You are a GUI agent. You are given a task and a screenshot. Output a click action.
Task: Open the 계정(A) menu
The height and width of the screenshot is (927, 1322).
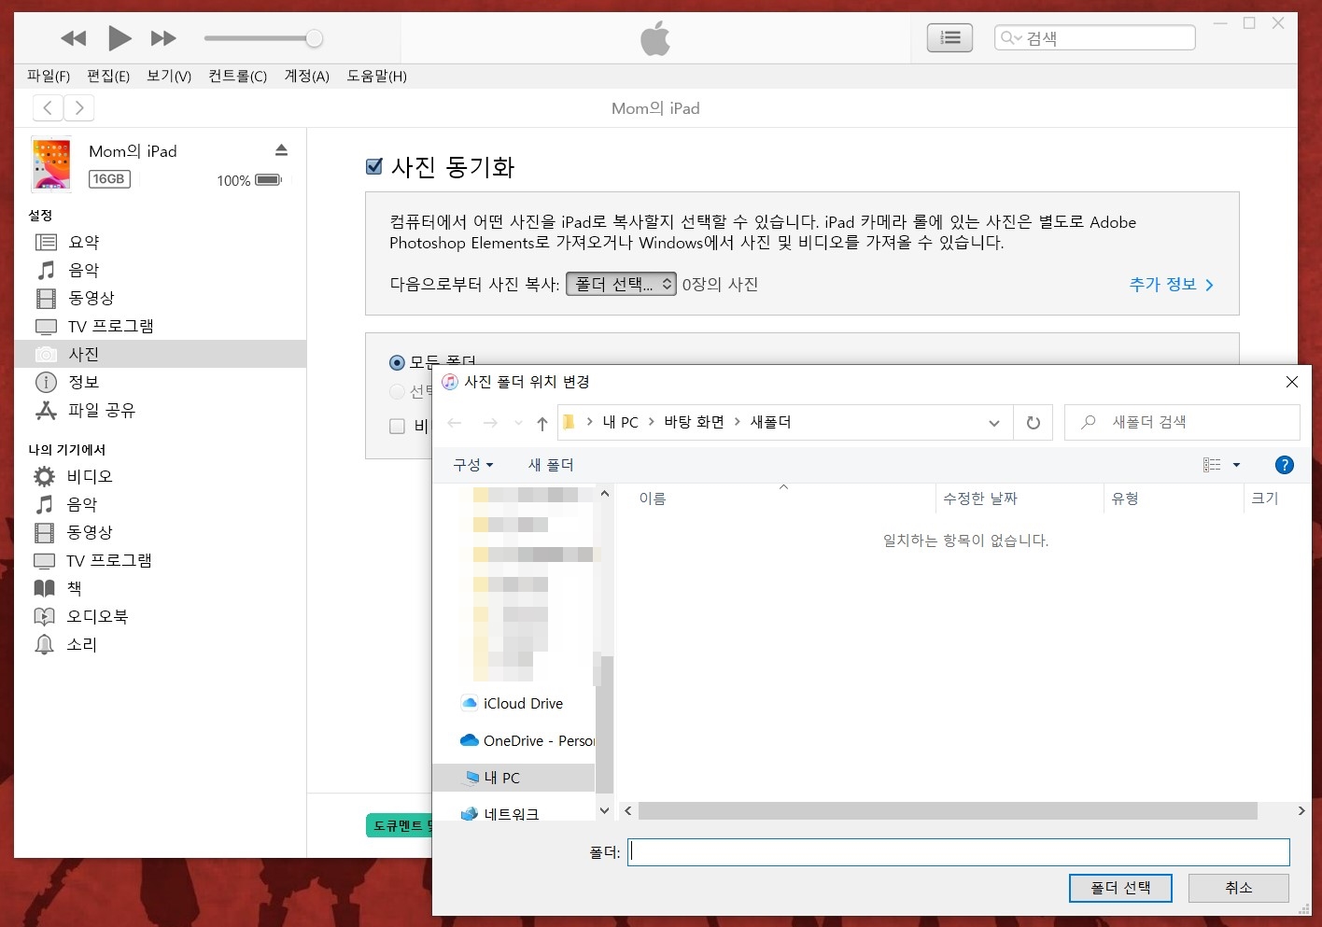307,76
